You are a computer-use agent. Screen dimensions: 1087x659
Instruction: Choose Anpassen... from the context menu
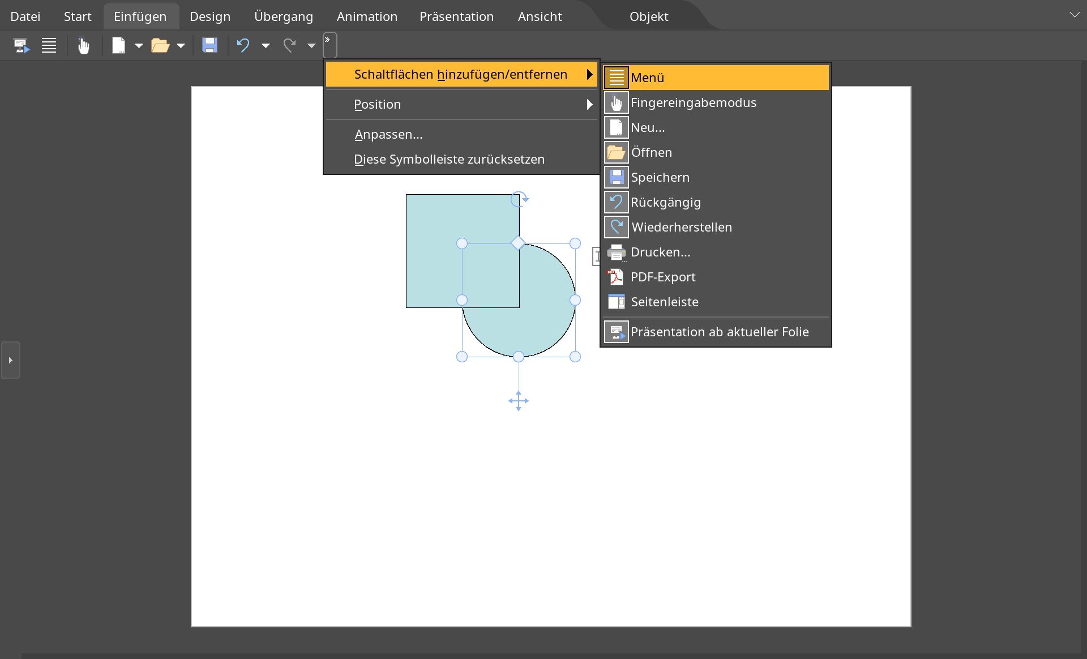click(388, 134)
